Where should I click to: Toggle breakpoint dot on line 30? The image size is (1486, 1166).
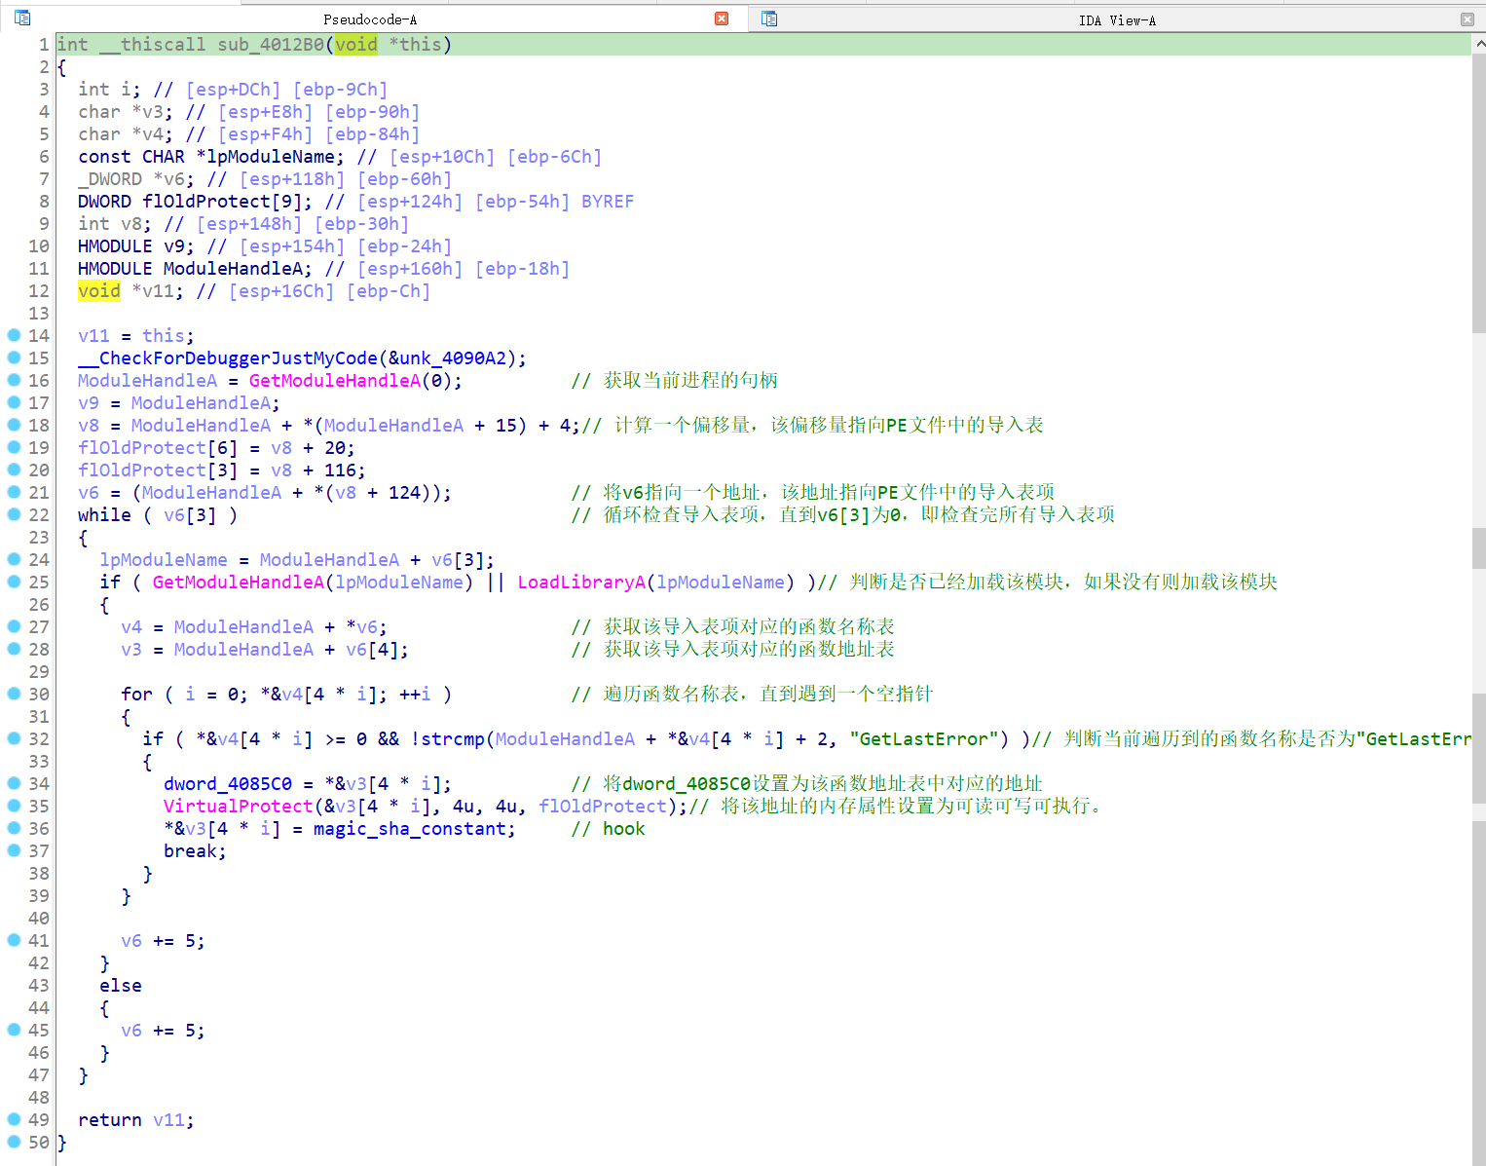coord(15,694)
